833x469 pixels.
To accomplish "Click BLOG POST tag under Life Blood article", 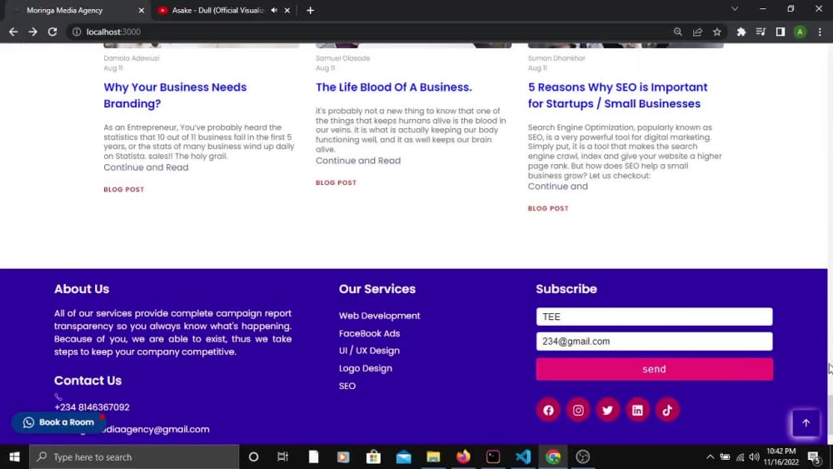I will 336,182.
